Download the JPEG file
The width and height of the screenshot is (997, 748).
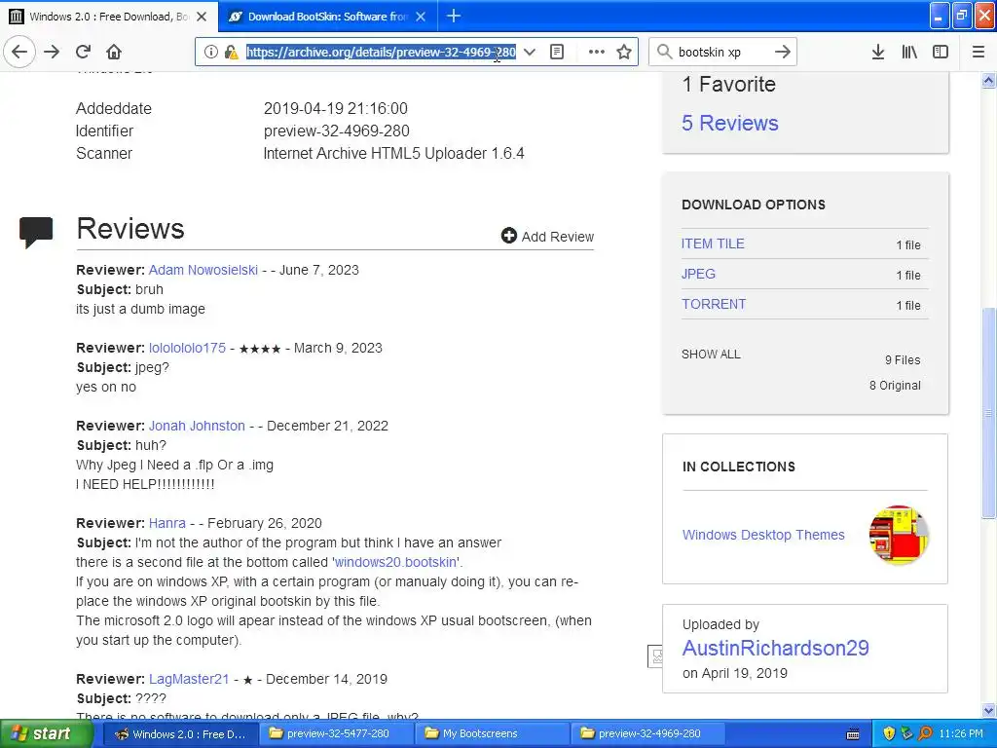click(698, 274)
